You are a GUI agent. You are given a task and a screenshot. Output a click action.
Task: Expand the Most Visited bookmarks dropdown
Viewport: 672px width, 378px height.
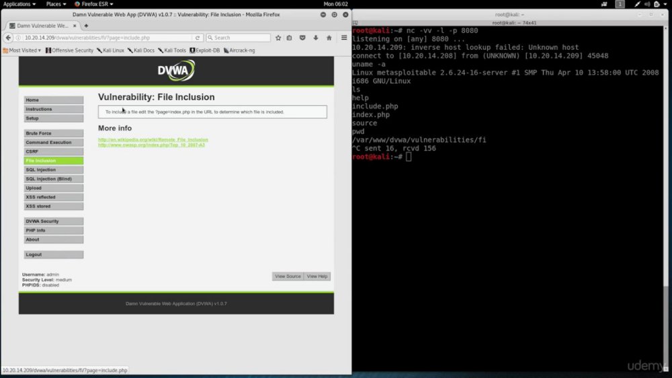click(x=22, y=50)
